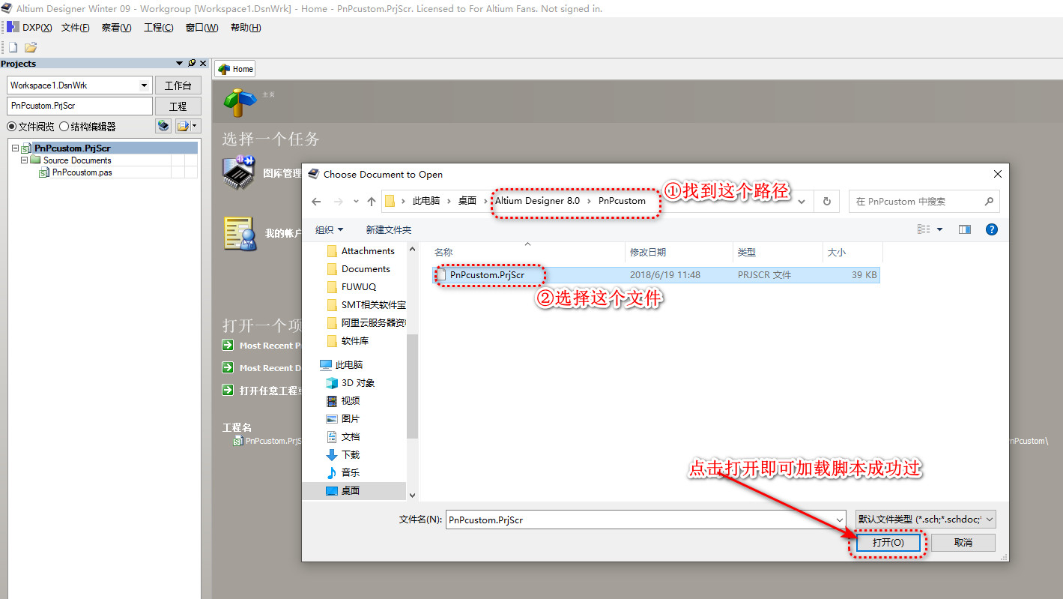
Task: Toggle the preview pane icon
Action: [x=965, y=229]
